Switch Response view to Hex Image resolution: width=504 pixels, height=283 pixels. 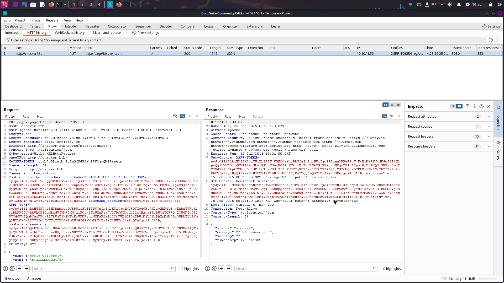tap(242, 117)
